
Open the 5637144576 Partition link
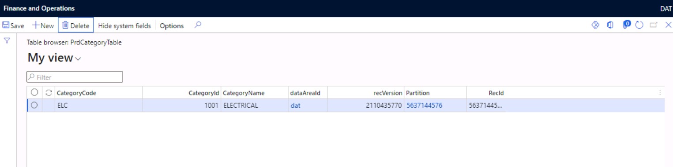[x=424, y=105]
